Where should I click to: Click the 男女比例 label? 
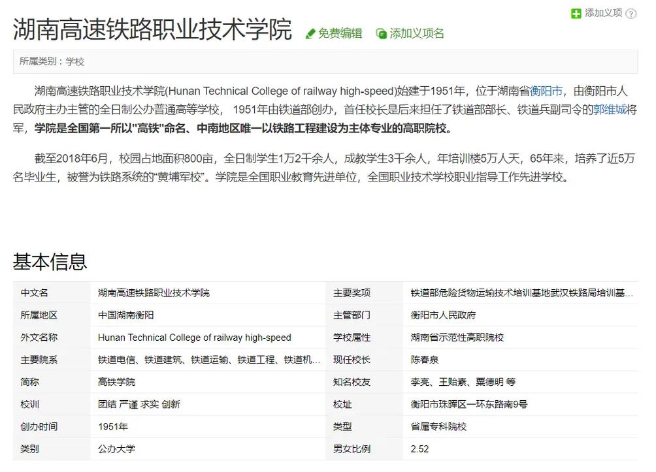(x=352, y=449)
